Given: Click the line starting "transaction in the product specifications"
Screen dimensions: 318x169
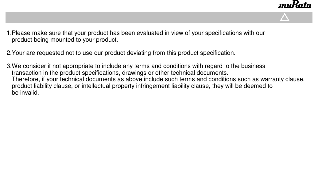Looking at the screenshot, I should (x=120, y=73).
